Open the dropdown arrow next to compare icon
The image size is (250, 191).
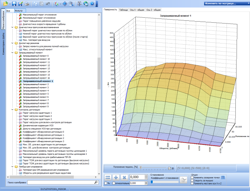pos(60,4)
